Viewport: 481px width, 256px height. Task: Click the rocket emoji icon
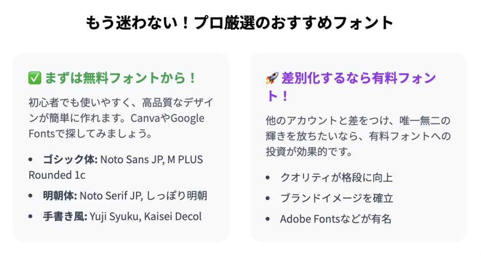(x=272, y=78)
